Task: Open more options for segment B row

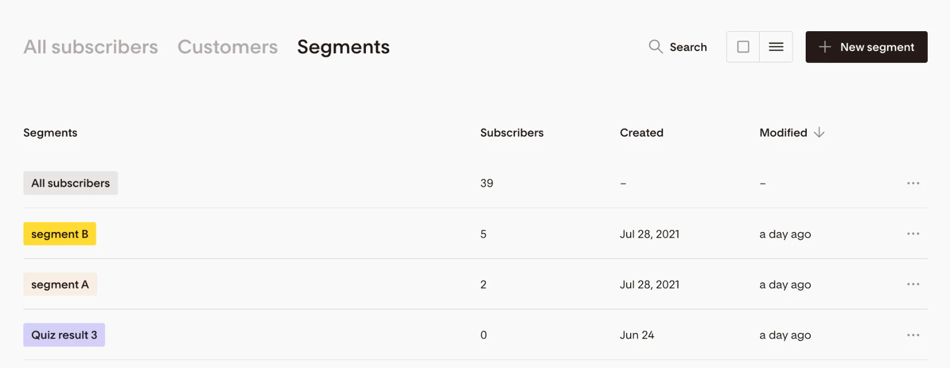Action: [913, 234]
